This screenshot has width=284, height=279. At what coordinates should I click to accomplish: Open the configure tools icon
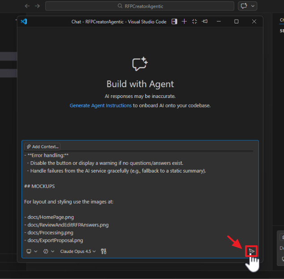coord(104,251)
